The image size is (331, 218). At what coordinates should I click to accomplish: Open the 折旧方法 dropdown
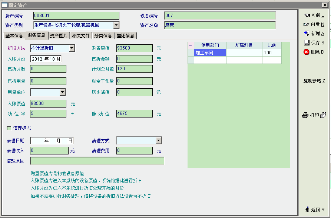pyautogui.click(x=72, y=48)
